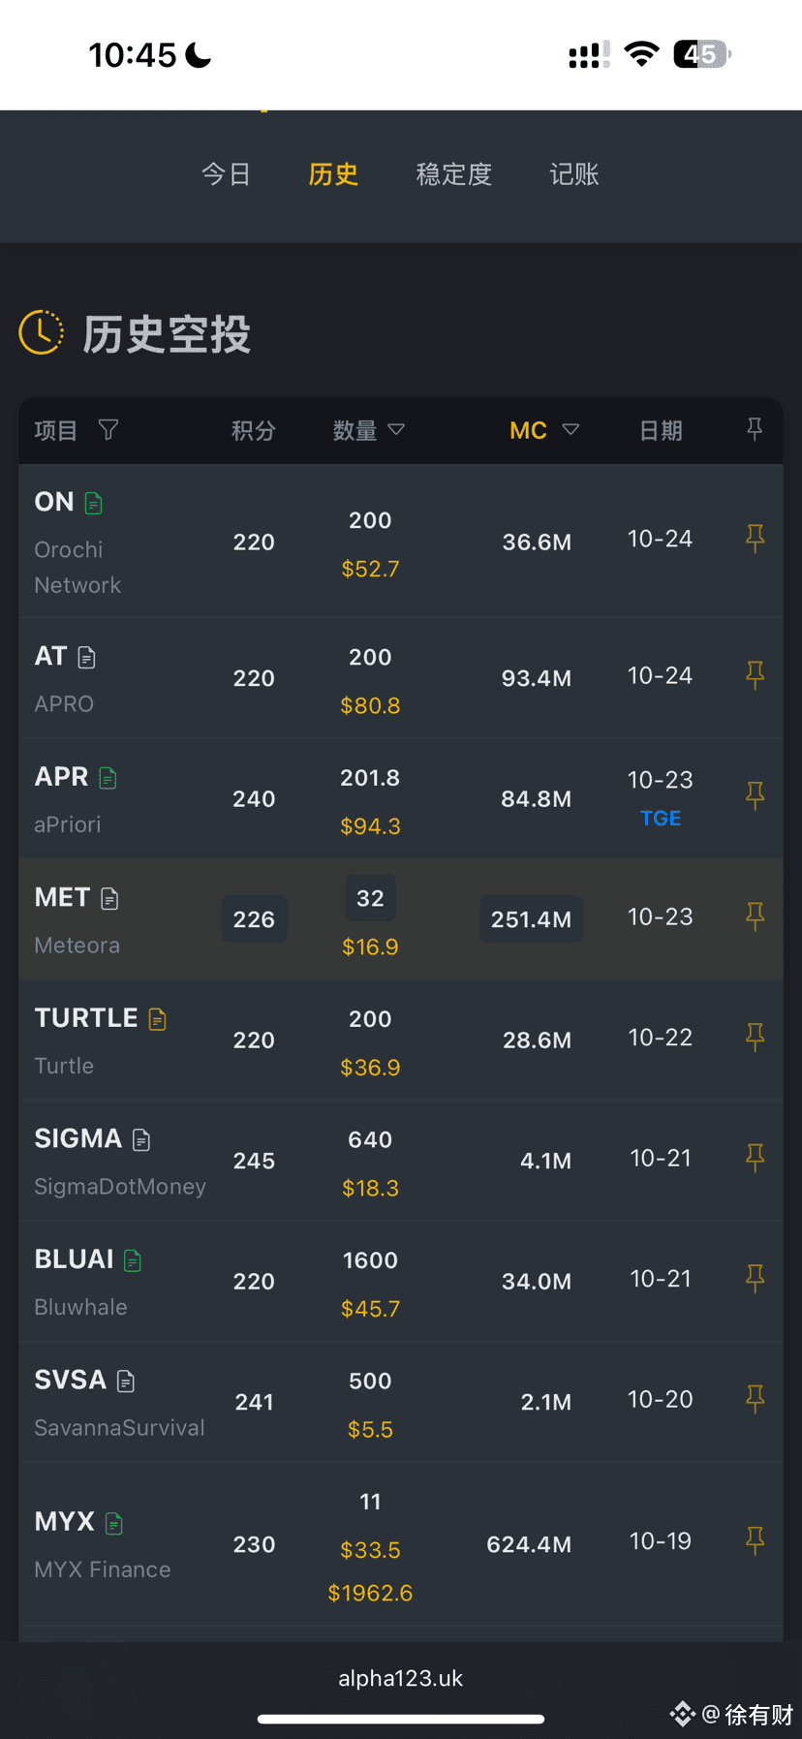Tap the 251.4M market cap badge

tap(531, 919)
